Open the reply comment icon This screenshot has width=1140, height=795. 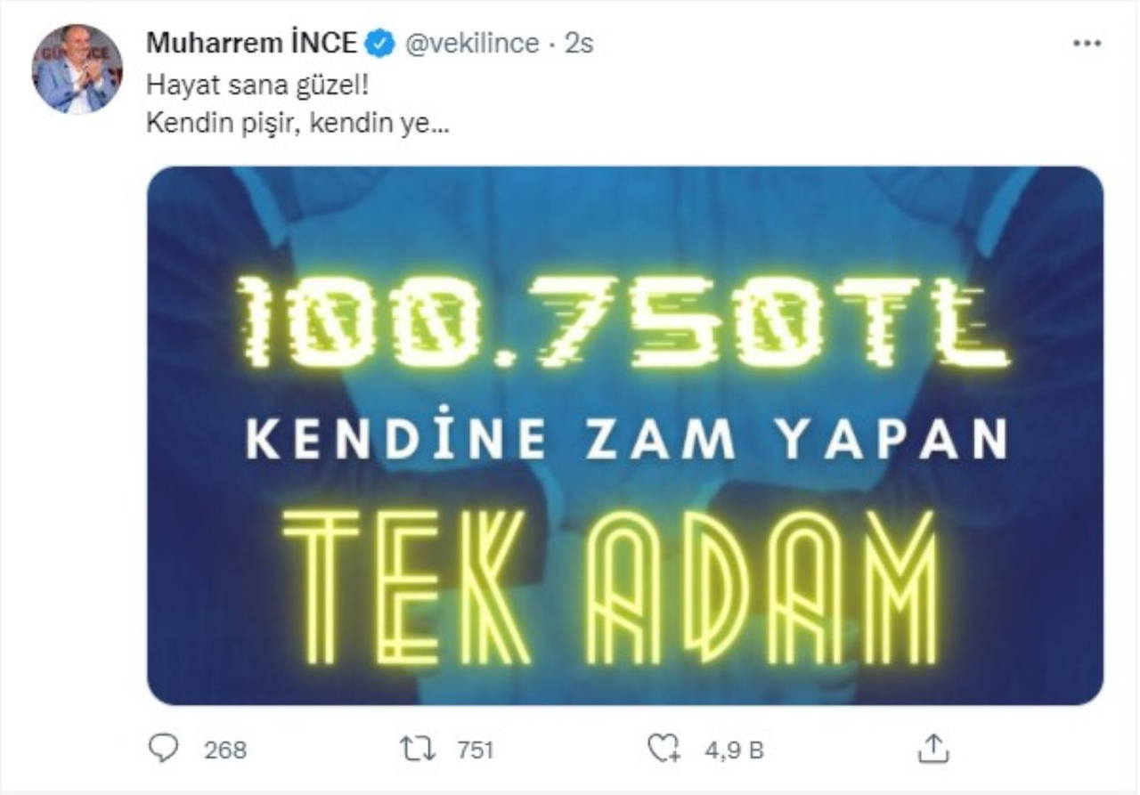pyautogui.click(x=162, y=749)
